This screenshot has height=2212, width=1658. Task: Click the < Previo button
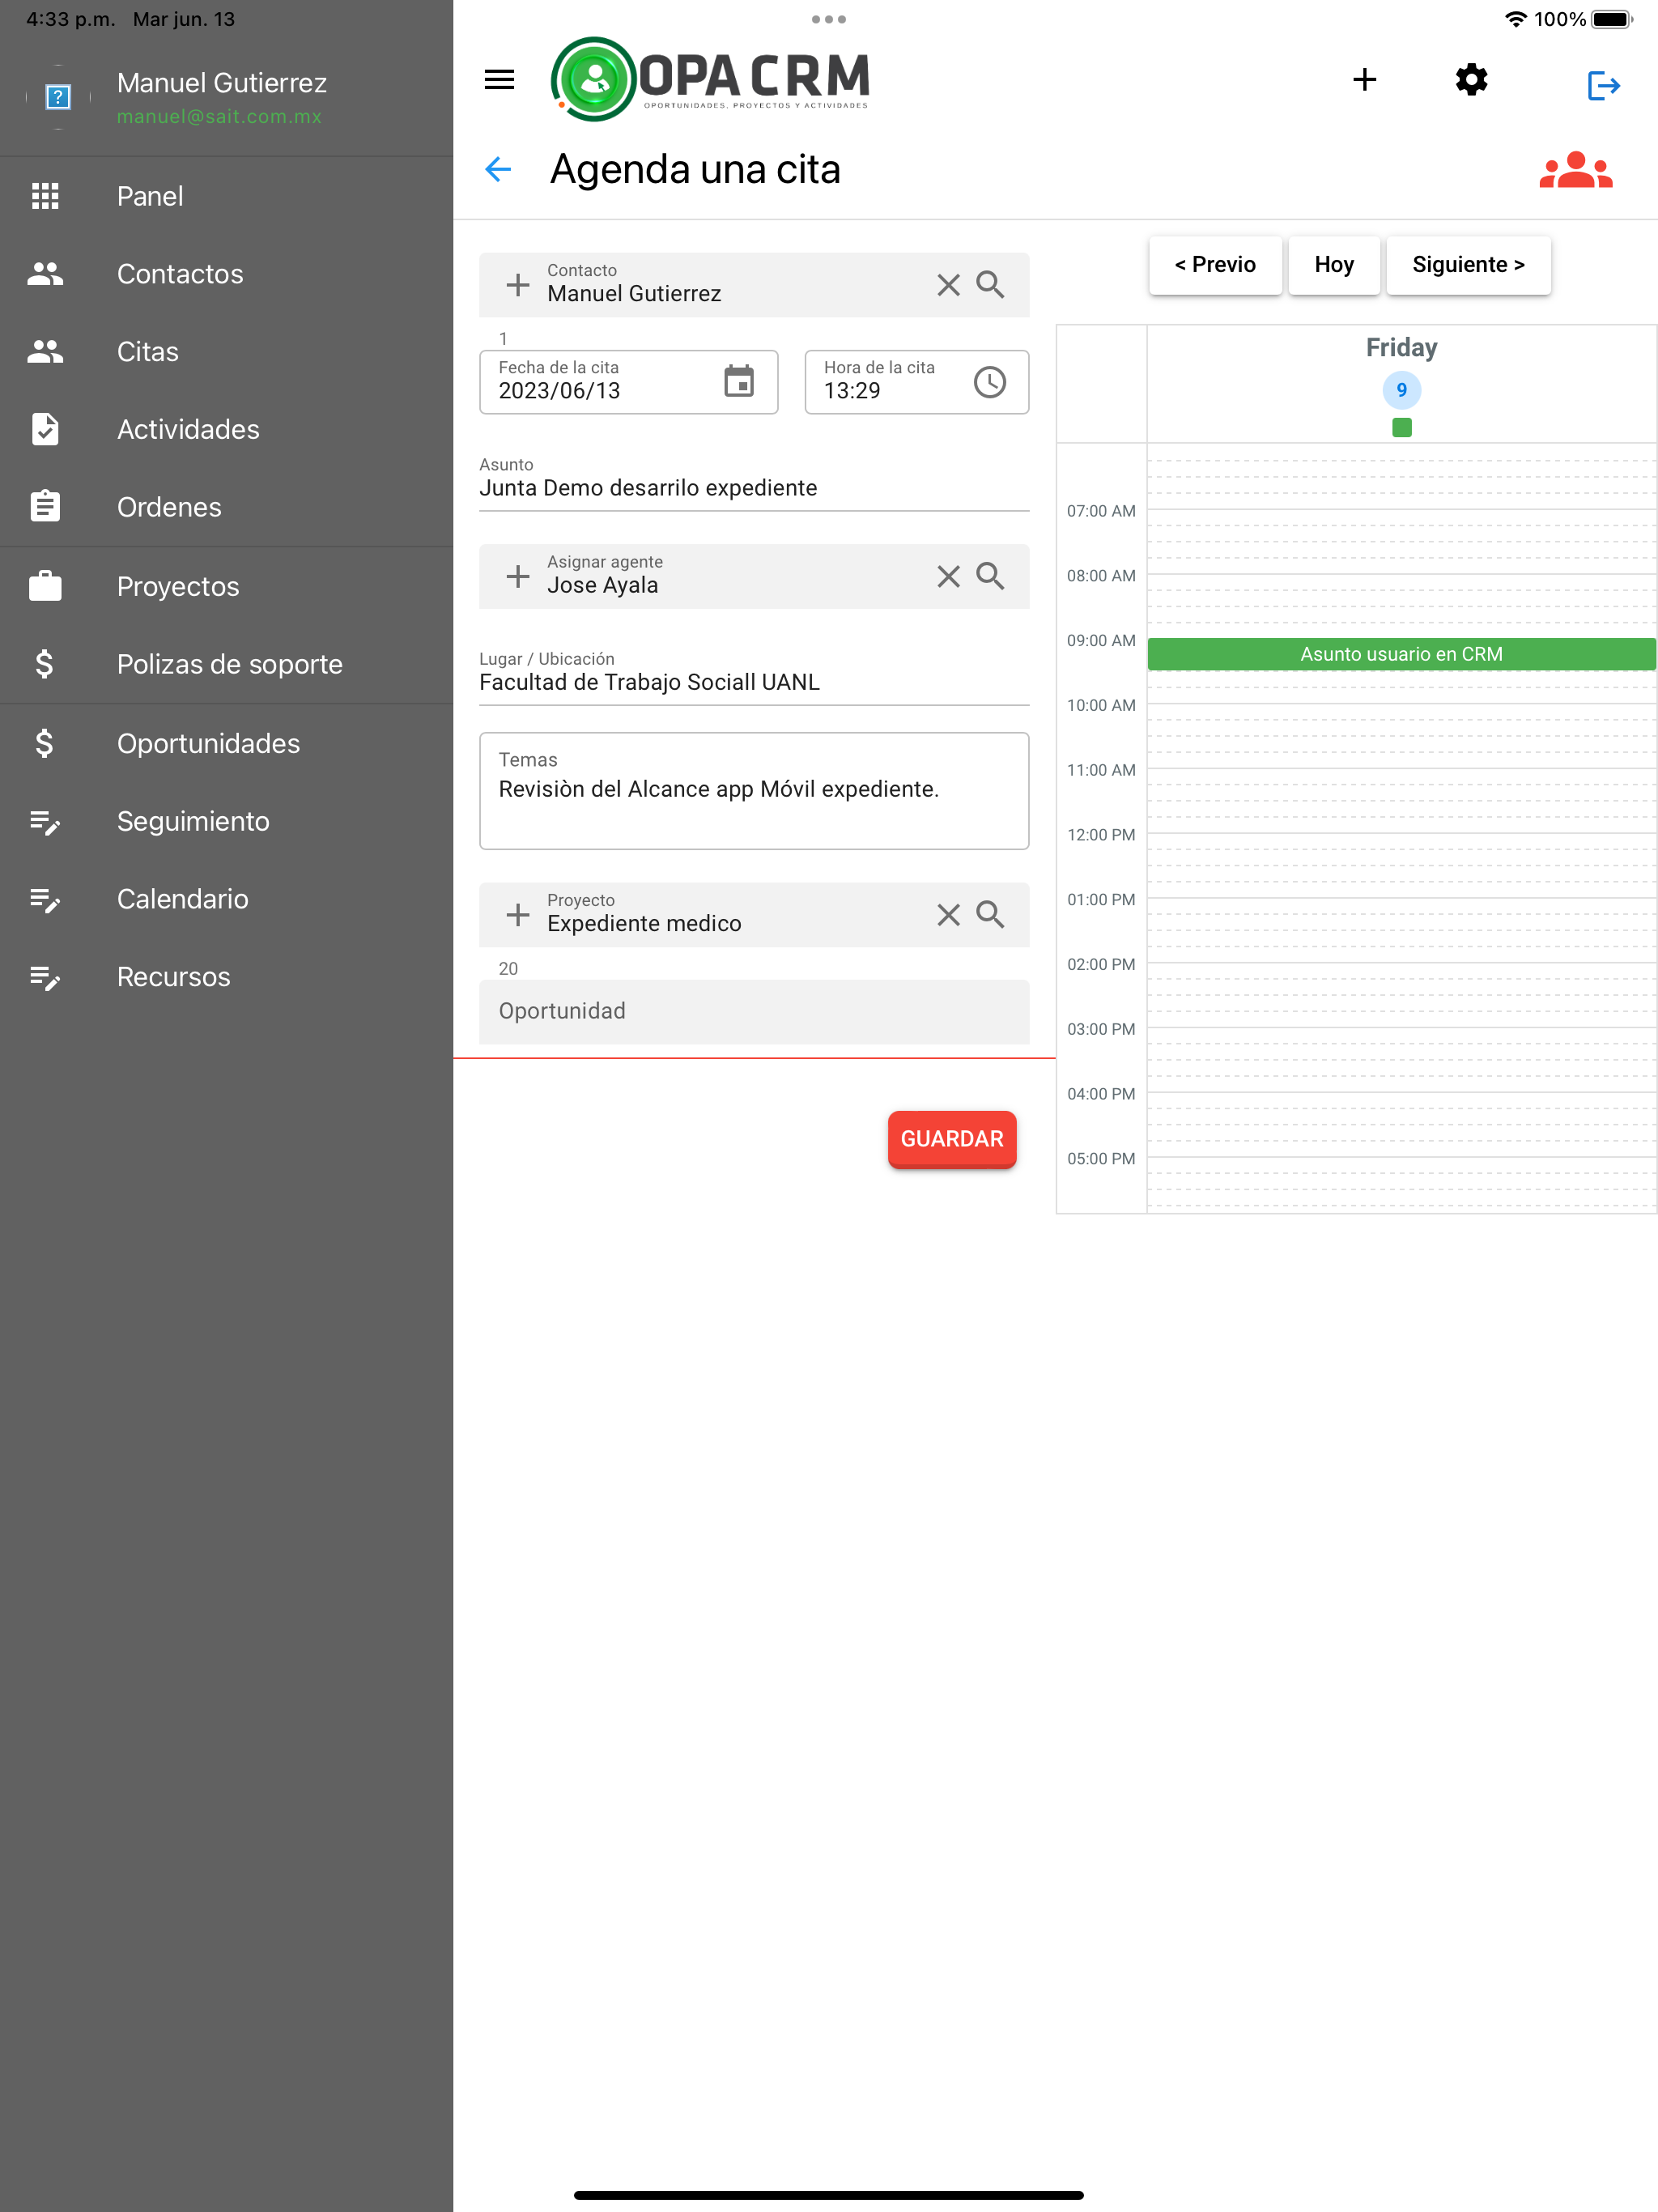(1215, 265)
